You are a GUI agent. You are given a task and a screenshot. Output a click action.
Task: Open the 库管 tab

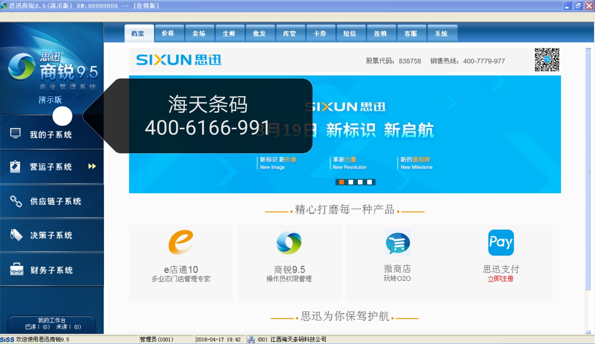tap(289, 33)
